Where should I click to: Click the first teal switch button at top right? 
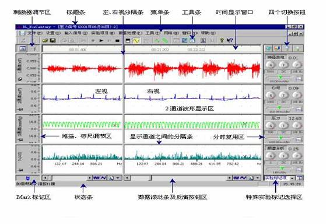coord(269,48)
